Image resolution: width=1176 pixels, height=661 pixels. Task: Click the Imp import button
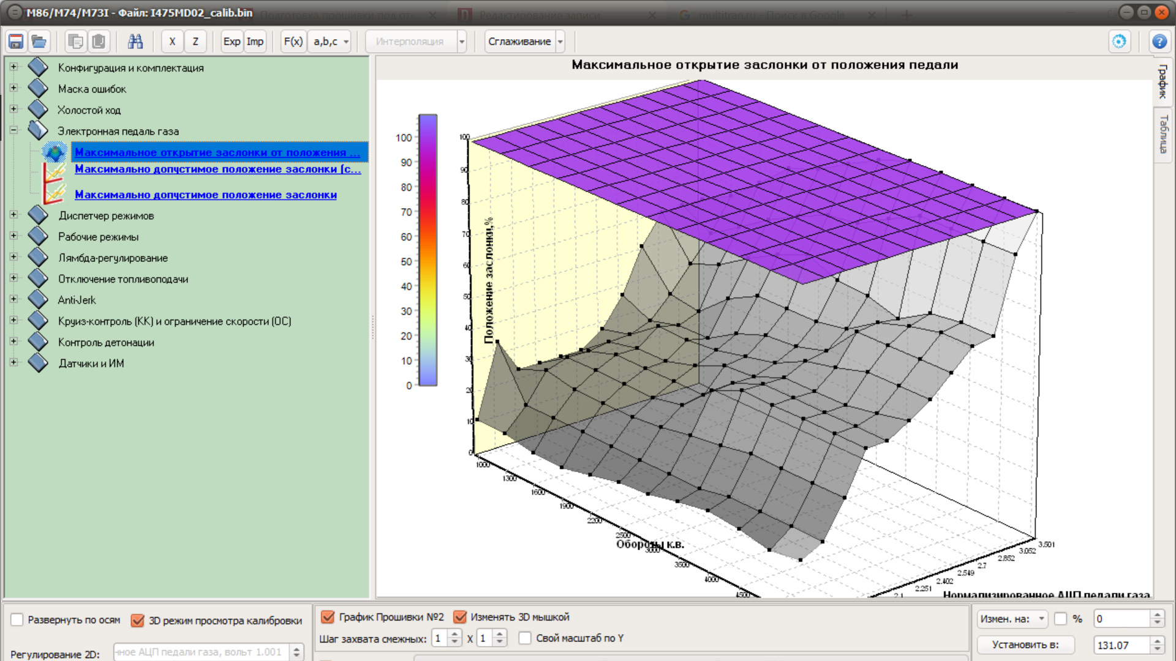[x=255, y=42]
